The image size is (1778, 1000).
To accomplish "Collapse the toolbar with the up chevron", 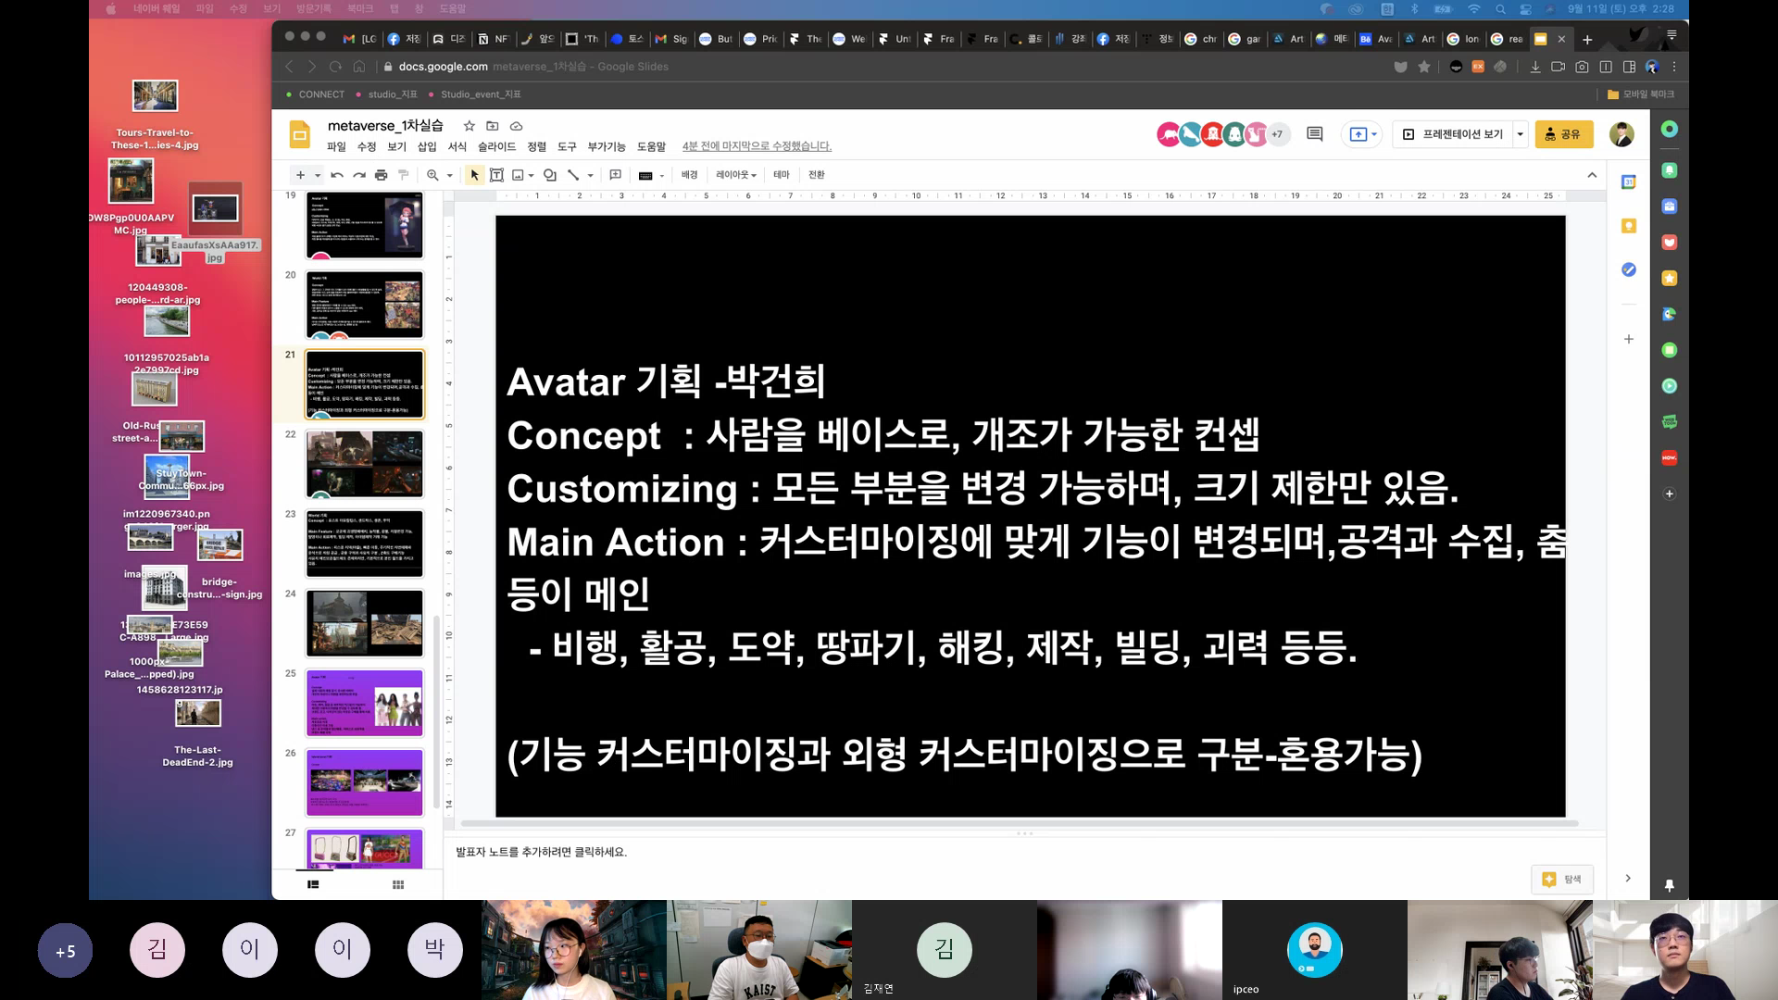I will click(x=1592, y=175).
